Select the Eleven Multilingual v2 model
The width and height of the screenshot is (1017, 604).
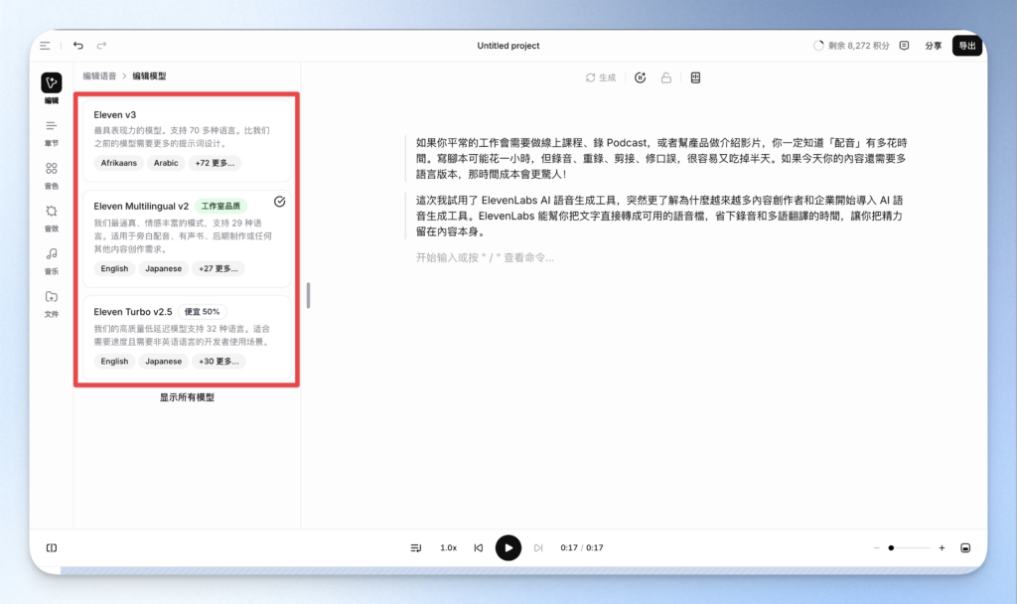(x=187, y=238)
